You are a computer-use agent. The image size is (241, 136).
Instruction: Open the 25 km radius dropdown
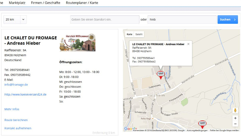[x=15, y=20]
